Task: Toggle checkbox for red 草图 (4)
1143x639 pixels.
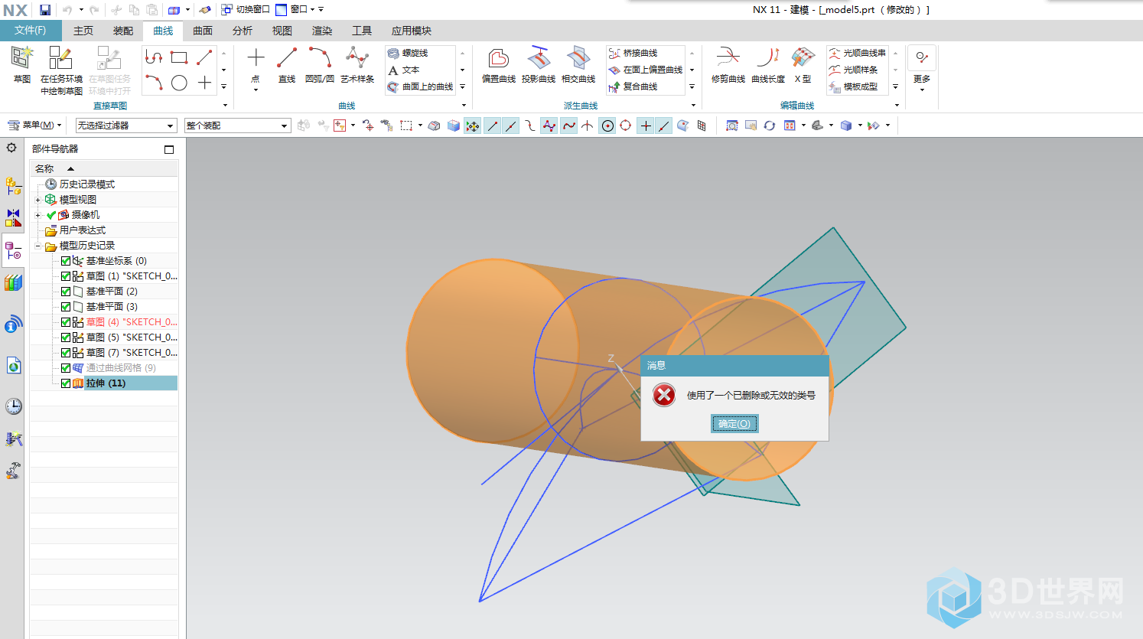Action: pyautogui.click(x=66, y=322)
